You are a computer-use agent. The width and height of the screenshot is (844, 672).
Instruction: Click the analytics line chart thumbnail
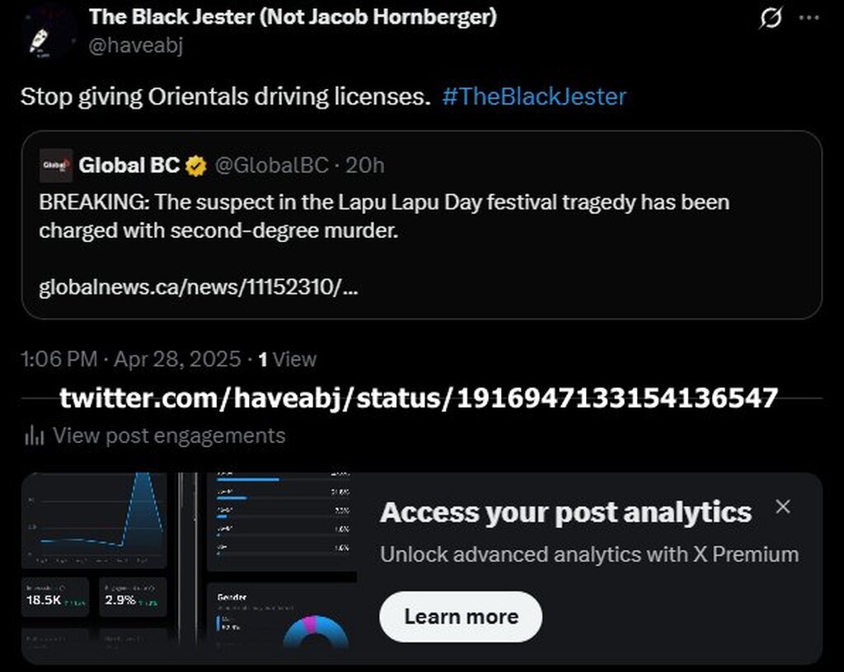(x=94, y=520)
